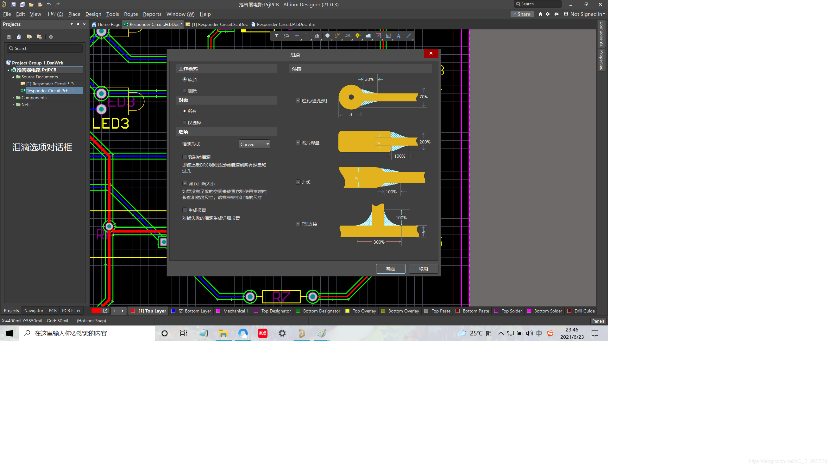830x467 pixels.
Task: Click the selection filter funnel icon
Action: tap(276, 36)
